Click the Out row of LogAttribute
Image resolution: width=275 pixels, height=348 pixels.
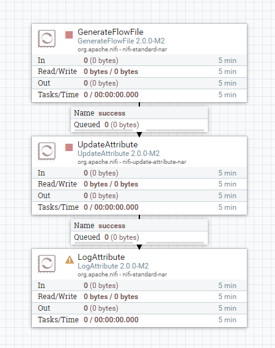(139, 308)
